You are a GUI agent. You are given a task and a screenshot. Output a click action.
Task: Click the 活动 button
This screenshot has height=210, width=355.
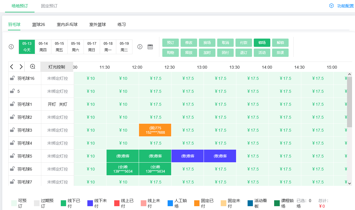coord(262,53)
